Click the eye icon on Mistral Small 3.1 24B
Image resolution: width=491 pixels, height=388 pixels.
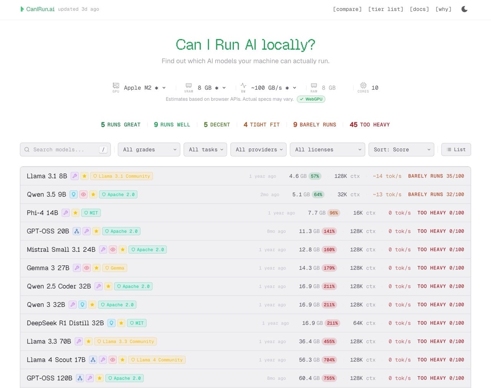(x=113, y=250)
